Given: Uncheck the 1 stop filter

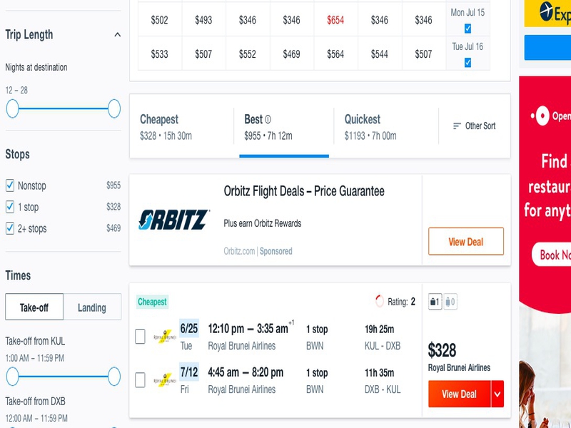Looking at the screenshot, I should [x=10, y=207].
